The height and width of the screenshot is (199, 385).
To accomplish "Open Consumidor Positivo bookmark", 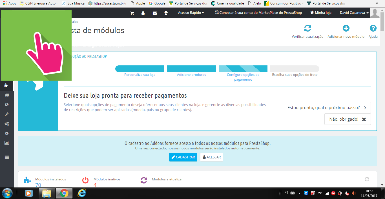I will [284, 3].
